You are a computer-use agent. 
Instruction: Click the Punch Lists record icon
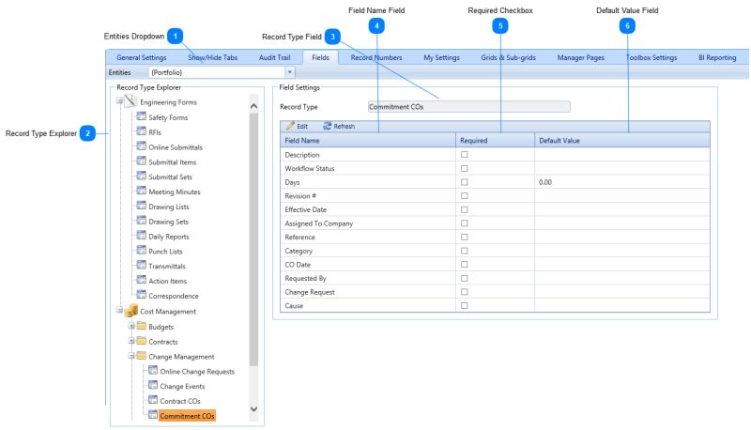point(142,250)
